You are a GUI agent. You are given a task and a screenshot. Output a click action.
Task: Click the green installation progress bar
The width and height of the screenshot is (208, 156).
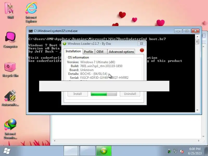(104, 94)
